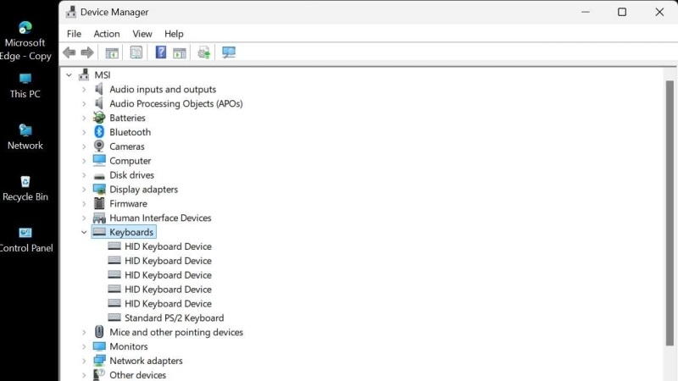Click the Properties toolbar icon
Screen dimensions: 678x381
(x=136, y=52)
